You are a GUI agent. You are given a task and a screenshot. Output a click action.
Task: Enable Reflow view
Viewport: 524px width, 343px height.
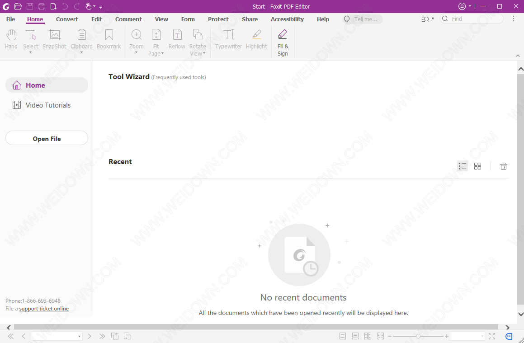177,39
